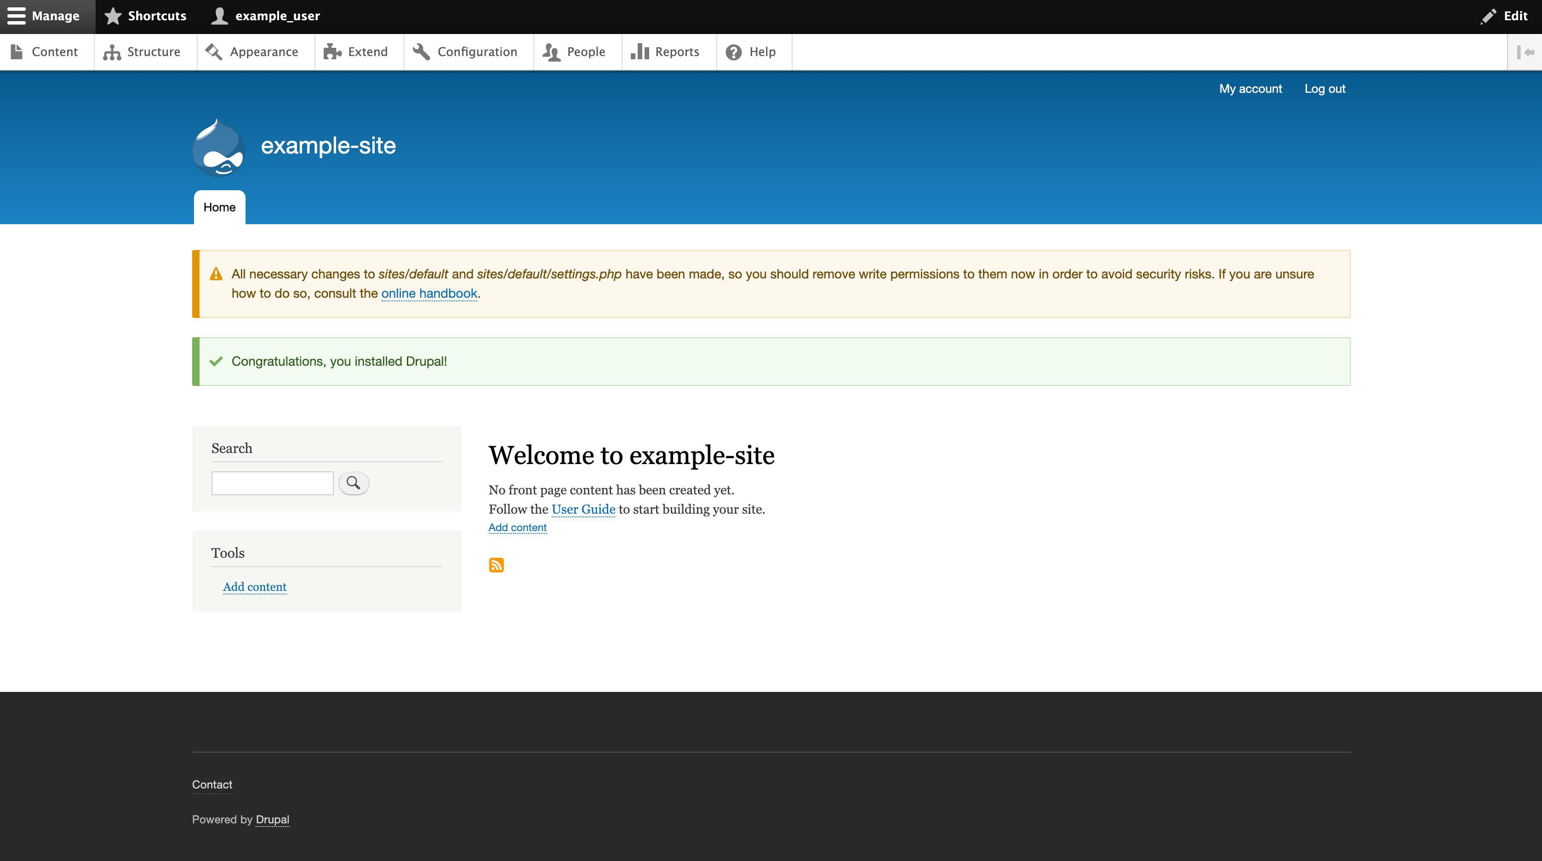Open the Shortcuts menu

point(145,16)
